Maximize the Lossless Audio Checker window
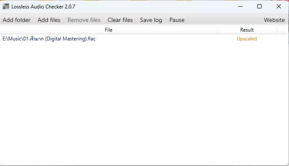The width and height of the screenshot is (289, 166). (259, 6)
